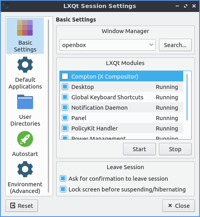This screenshot has width=200, height=217.
Task: Click the X icon on the Close button
Action: click(x=170, y=205)
